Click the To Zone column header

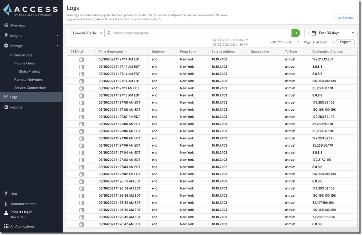click(x=291, y=52)
